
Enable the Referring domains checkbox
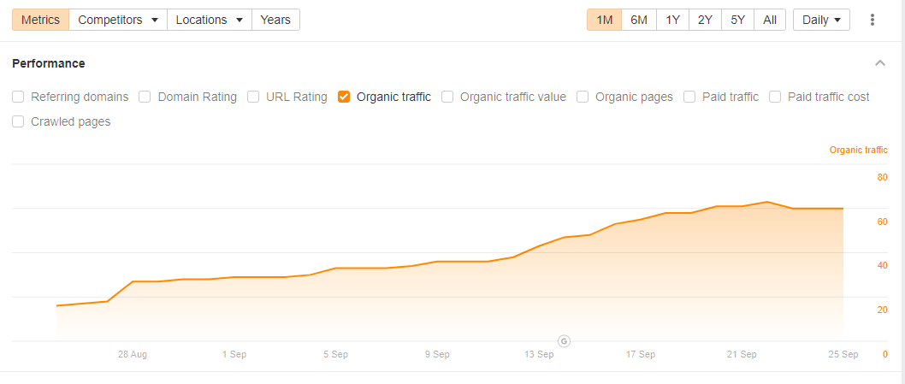18,97
